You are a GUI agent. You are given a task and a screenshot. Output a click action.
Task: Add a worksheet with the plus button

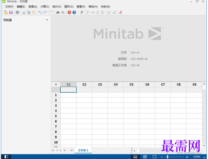click(x=72, y=150)
